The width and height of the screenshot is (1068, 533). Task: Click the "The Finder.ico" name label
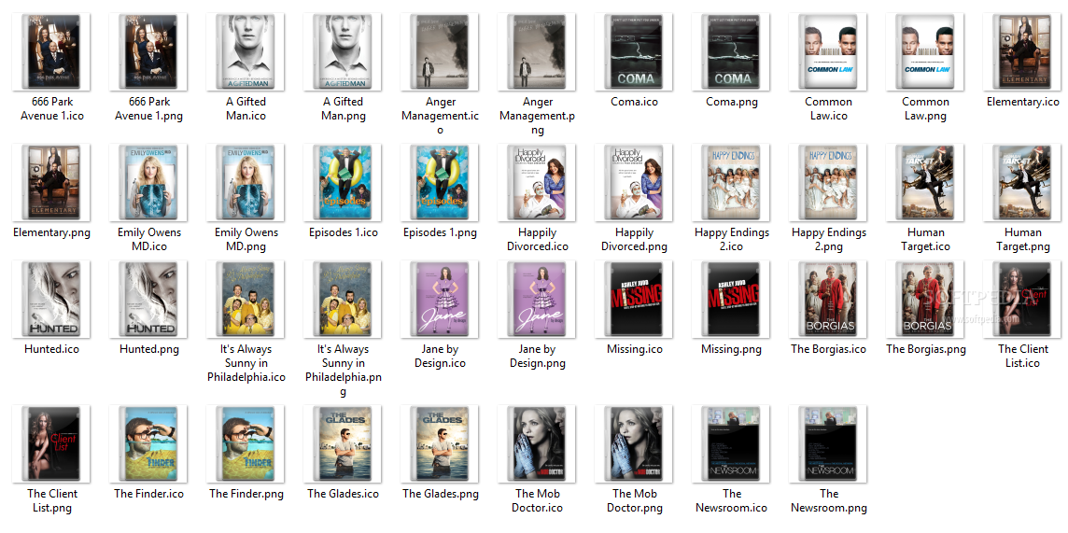(x=149, y=494)
